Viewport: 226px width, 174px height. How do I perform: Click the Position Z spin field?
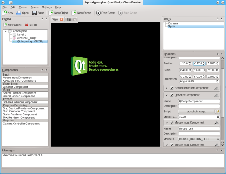212,64
